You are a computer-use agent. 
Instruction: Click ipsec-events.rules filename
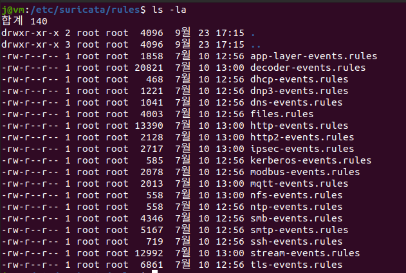(x=302, y=149)
